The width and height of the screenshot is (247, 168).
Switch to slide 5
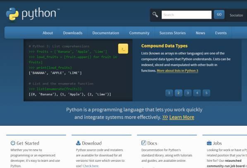(206, 93)
